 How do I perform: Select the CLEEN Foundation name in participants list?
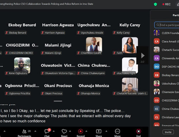170,33
